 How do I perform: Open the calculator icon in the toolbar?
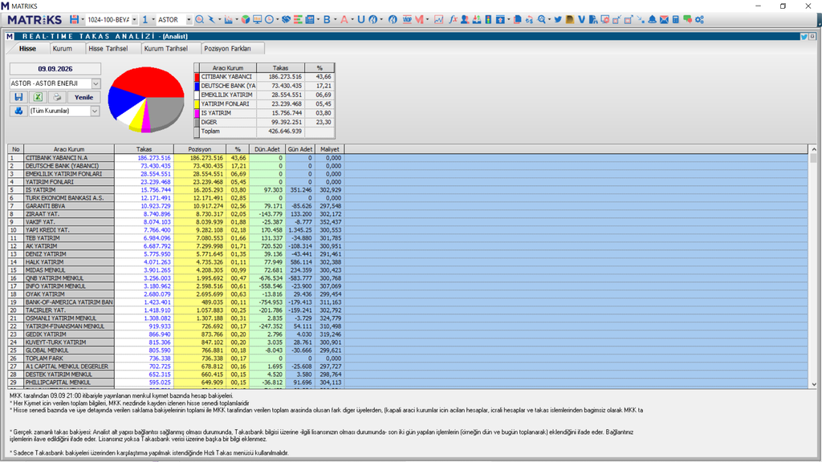pos(675,19)
